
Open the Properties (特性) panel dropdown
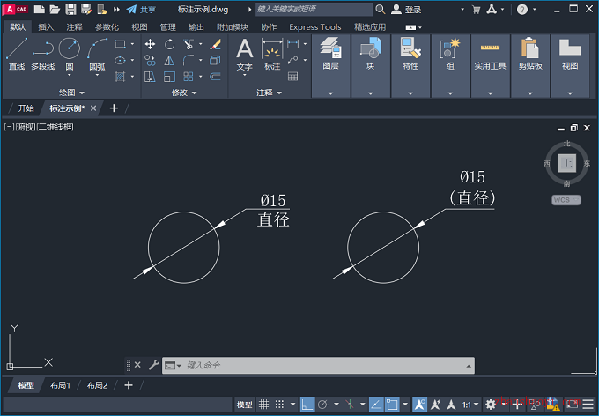click(410, 93)
